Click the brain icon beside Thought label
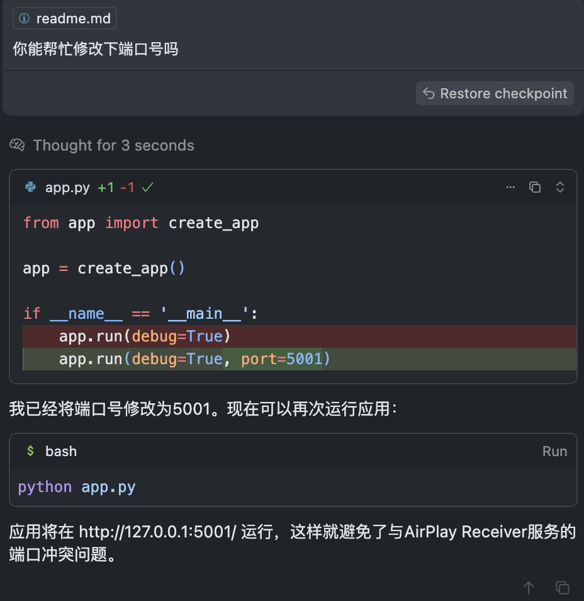 pos(17,146)
